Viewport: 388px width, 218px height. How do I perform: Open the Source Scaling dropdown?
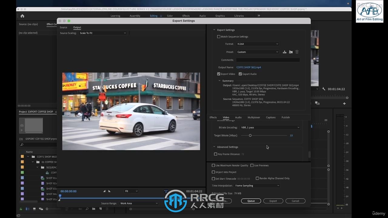point(103,33)
